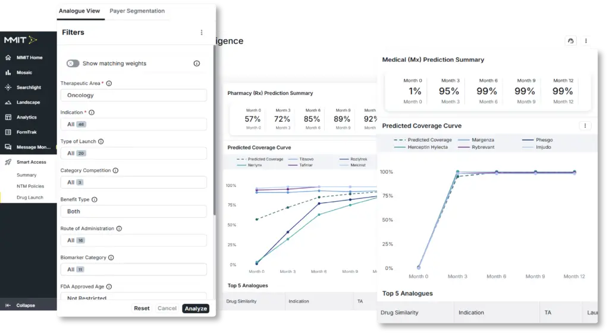Show Biomarker Category info tooltip
Viewport: 609px width, 334px height.
[111, 257]
